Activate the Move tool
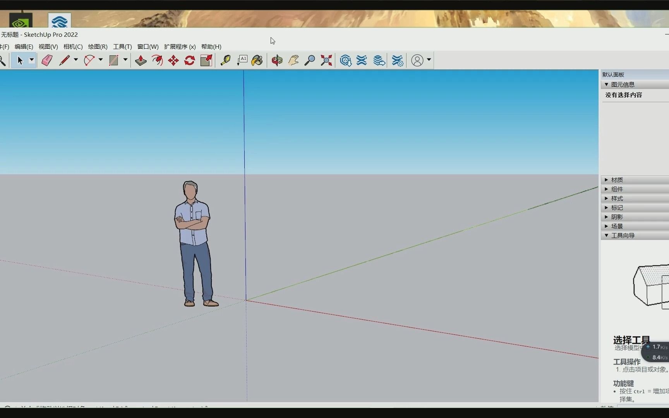The width and height of the screenshot is (669, 418). coord(173,60)
